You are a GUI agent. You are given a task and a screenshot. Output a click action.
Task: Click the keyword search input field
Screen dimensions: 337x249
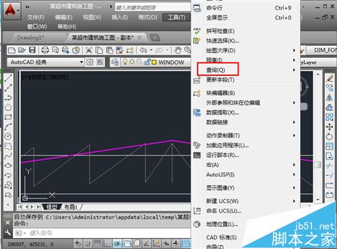coord(153,7)
